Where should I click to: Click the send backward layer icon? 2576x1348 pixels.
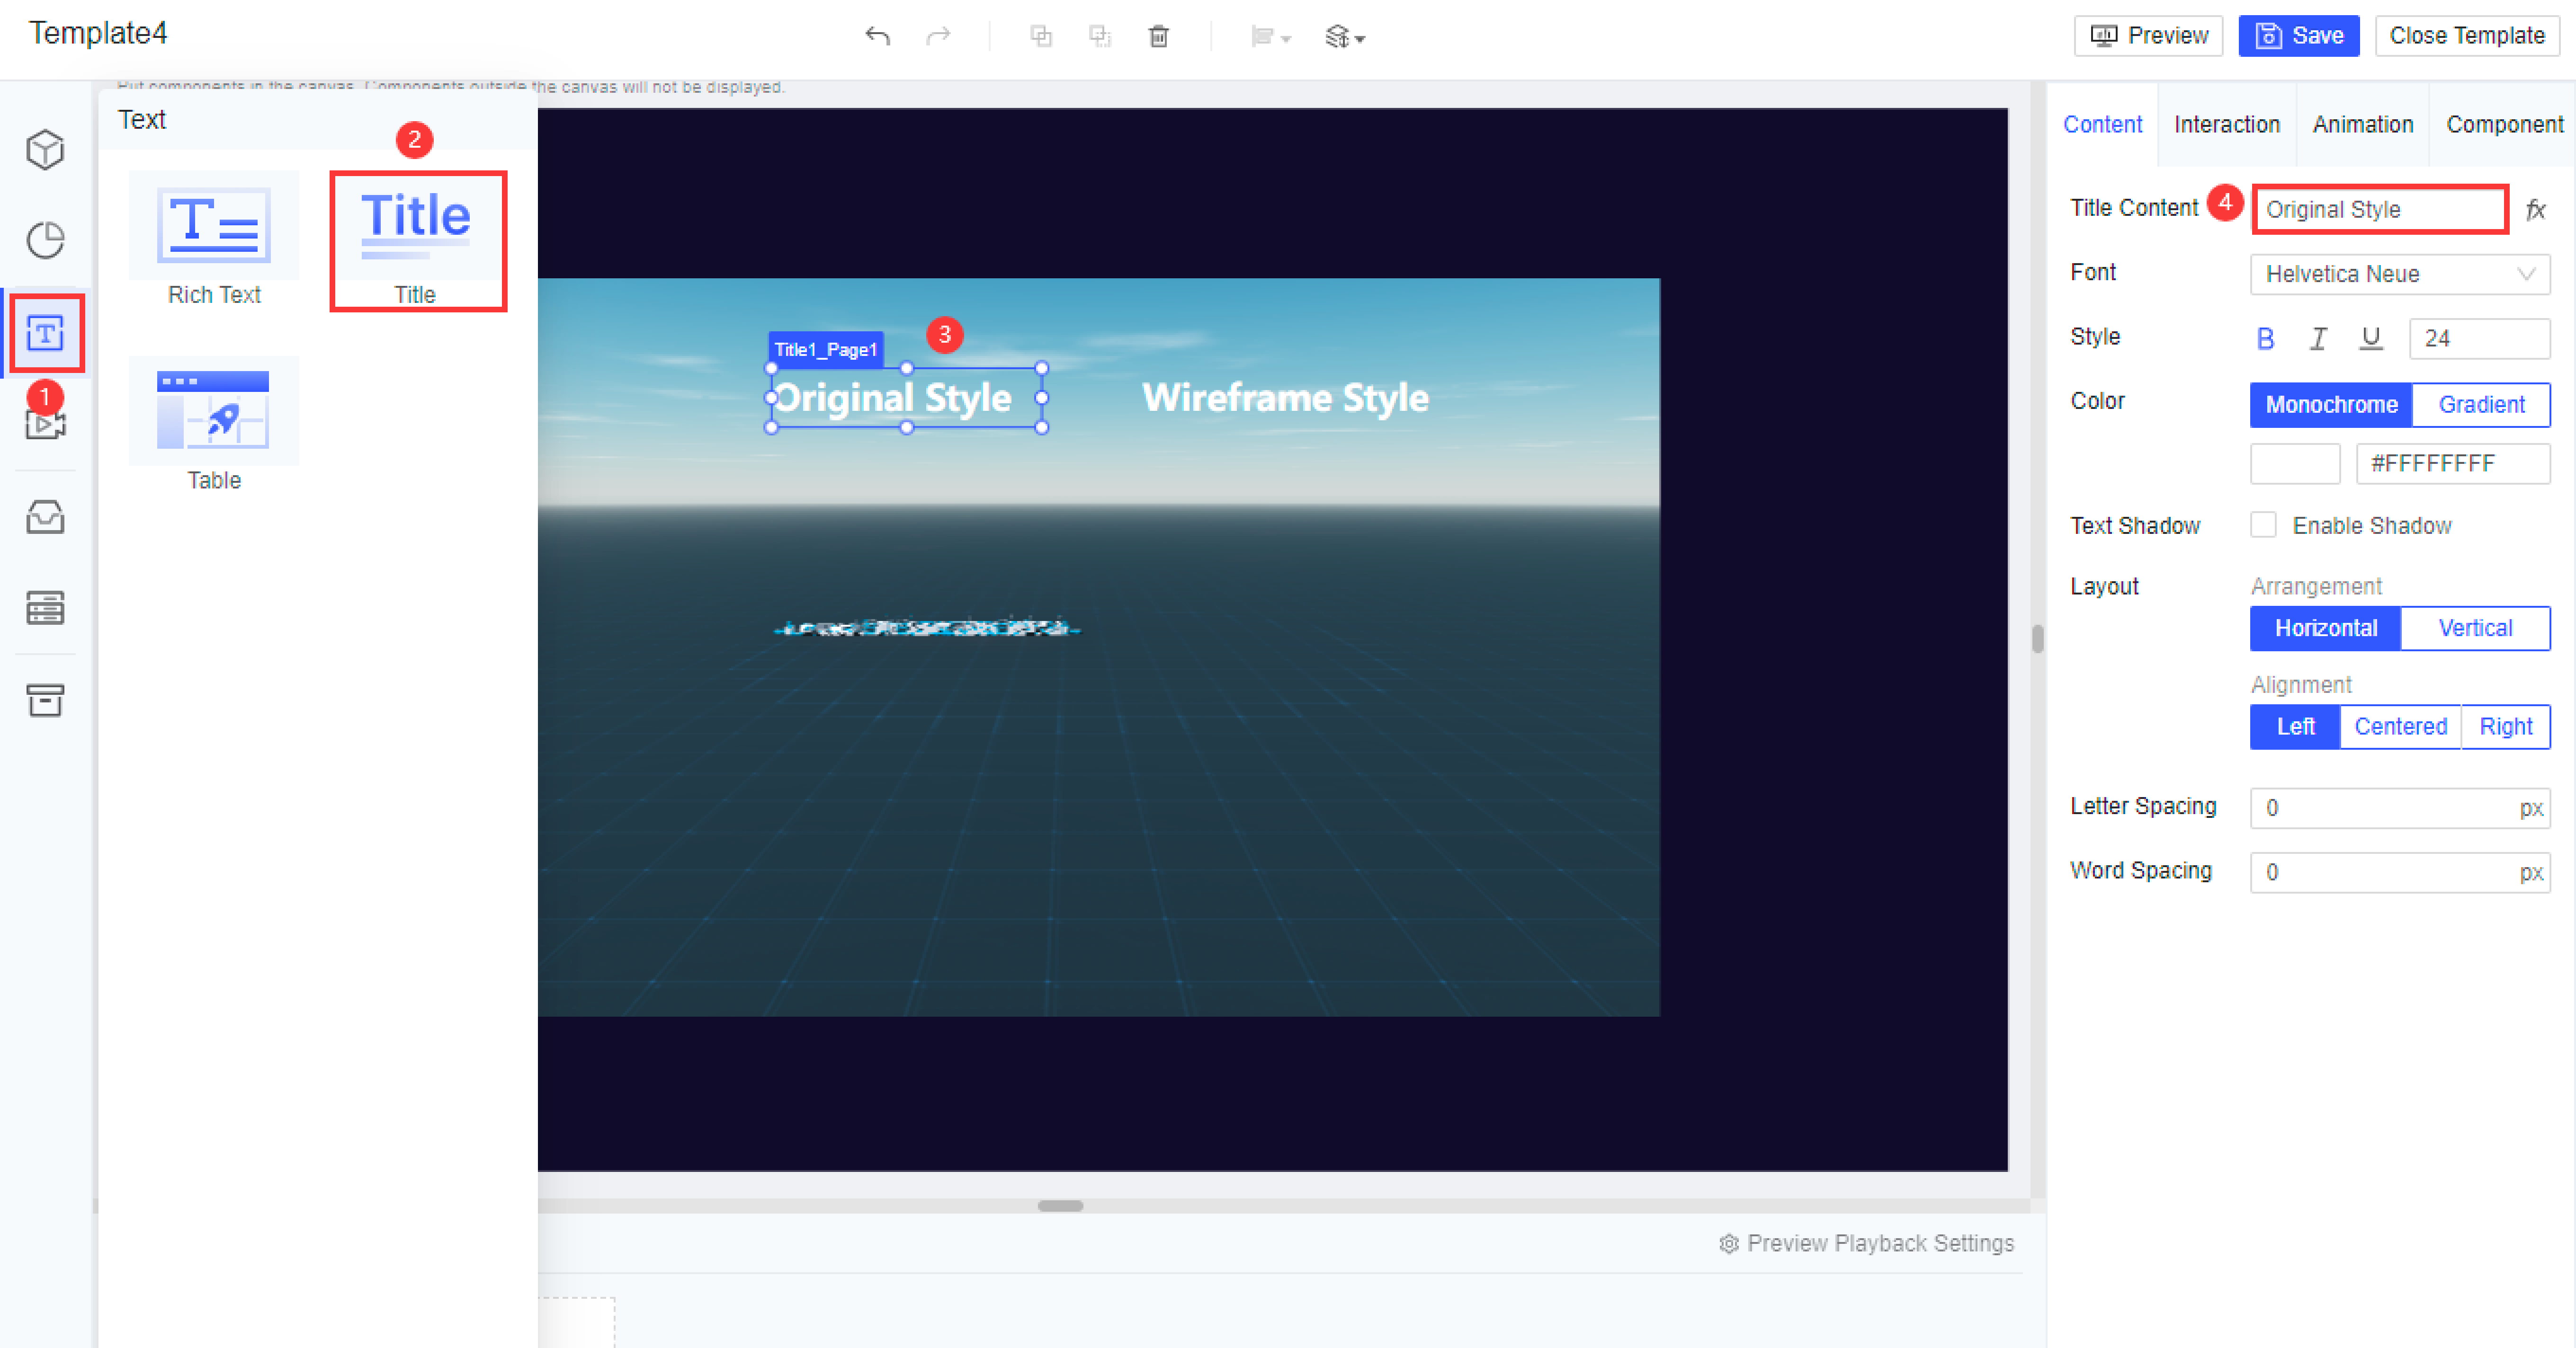tap(1100, 37)
